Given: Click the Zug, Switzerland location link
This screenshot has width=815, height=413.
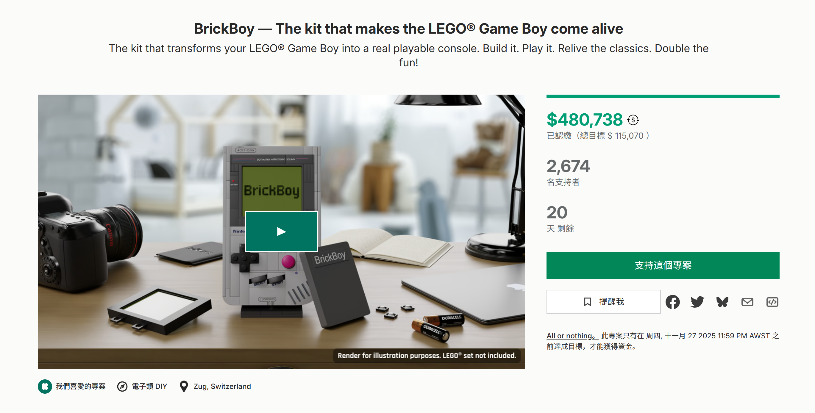Looking at the screenshot, I should pos(222,387).
